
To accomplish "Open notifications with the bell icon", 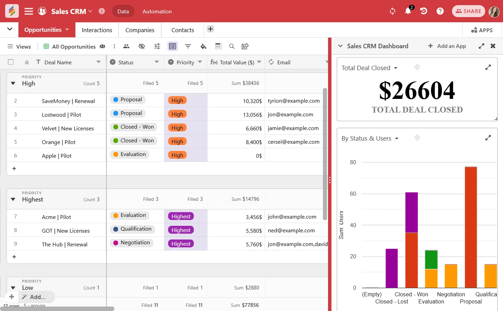I will (407, 11).
